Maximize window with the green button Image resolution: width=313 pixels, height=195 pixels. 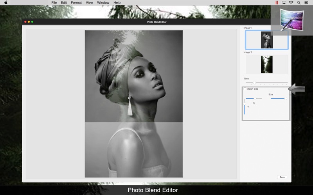point(32,22)
